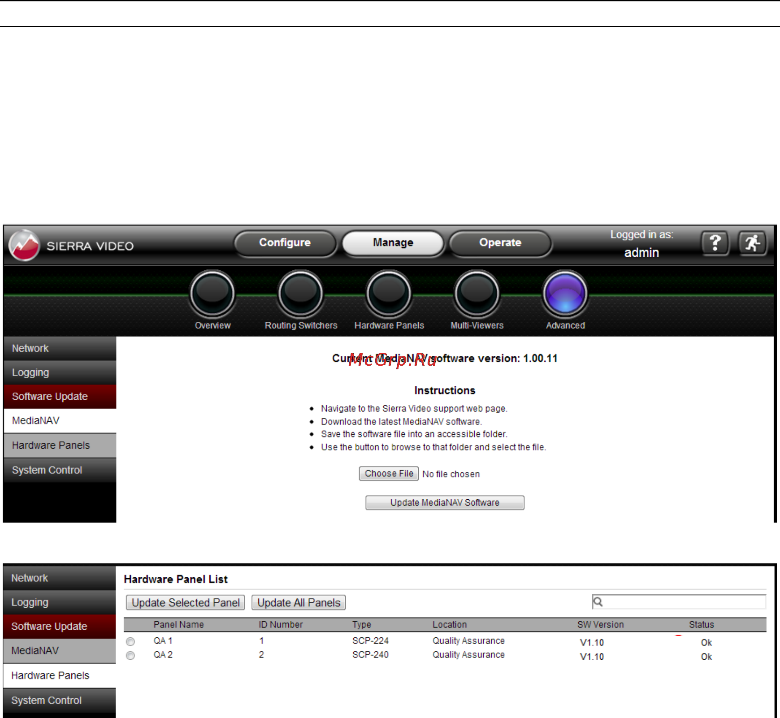Click QA 1 row Quality Assurance location
780x718 pixels.
[468, 641]
